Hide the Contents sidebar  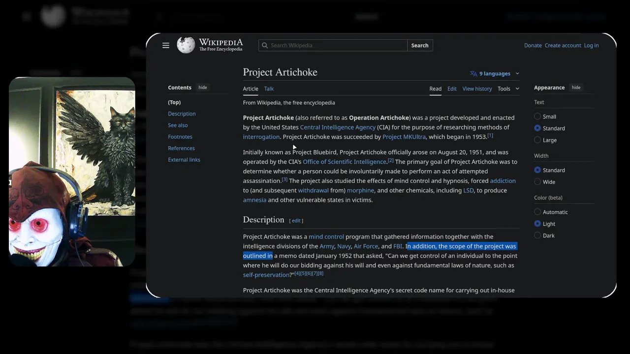pos(203,88)
